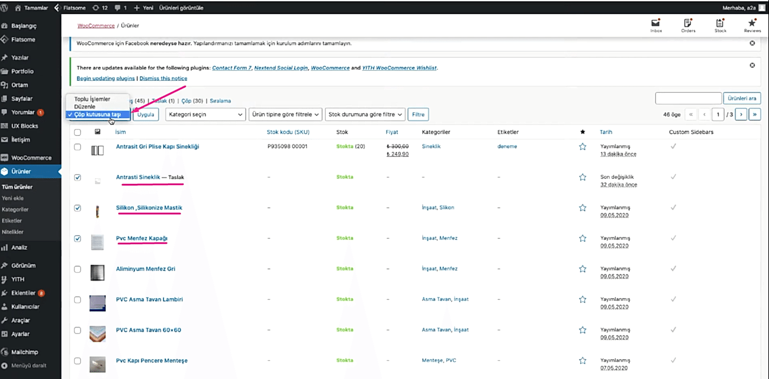Dismiss the plugin updates notice
The image size is (769, 379).
coord(752,65)
